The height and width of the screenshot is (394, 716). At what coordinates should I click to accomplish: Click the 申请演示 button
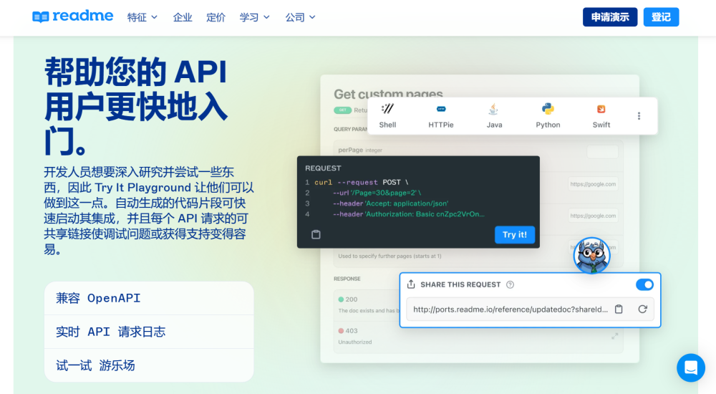click(x=609, y=17)
